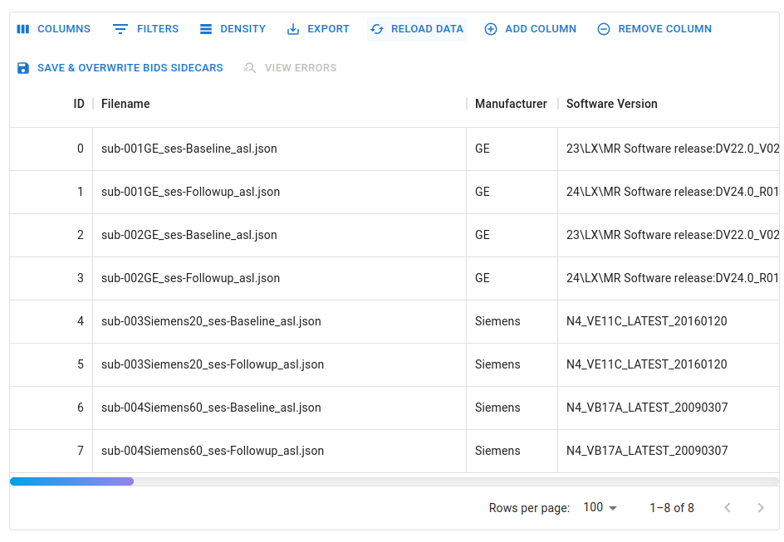Select sub-003Siemens20_ses-Followup_asl.json filename cell
The image size is (784, 542).
click(x=280, y=364)
